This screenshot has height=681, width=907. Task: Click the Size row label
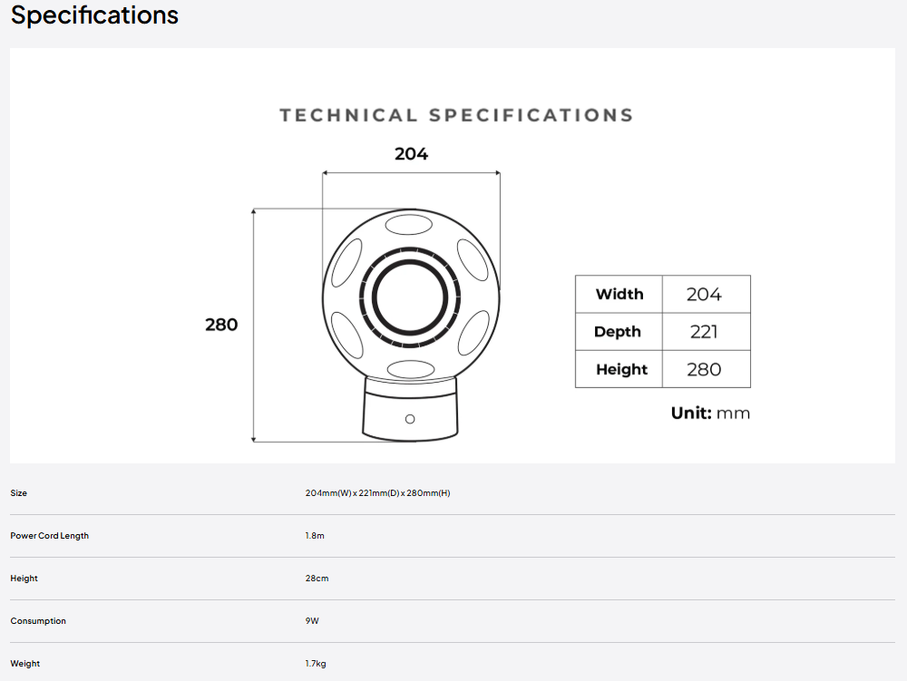18,493
